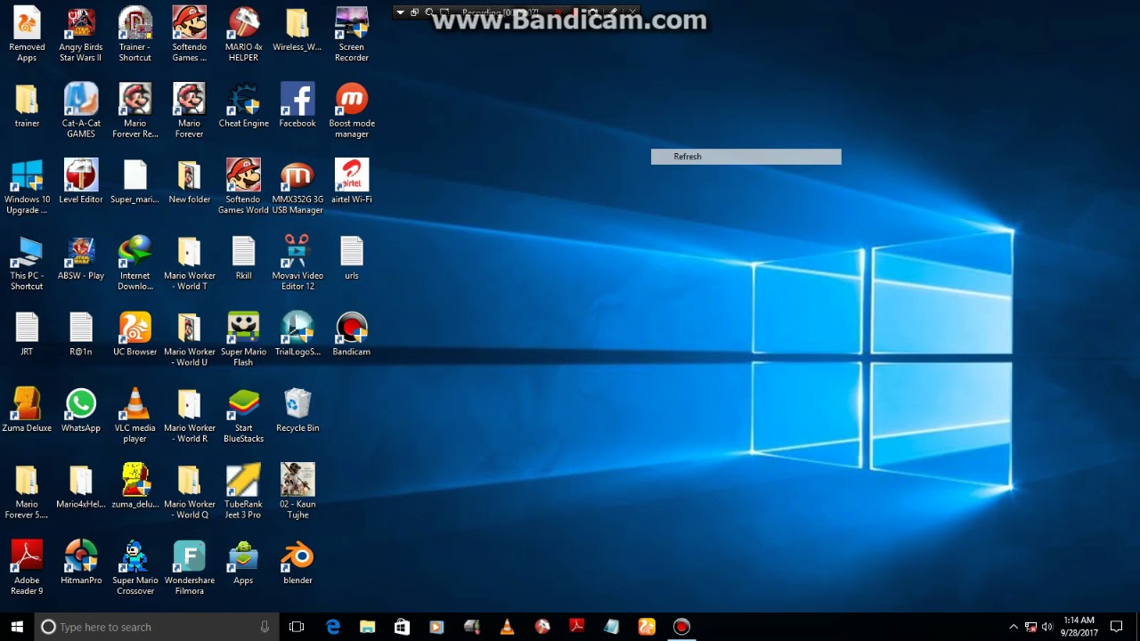Viewport: 1140px width, 641px height.
Task: Open the Microsoft Store taskbar icon
Action: pyautogui.click(x=402, y=627)
